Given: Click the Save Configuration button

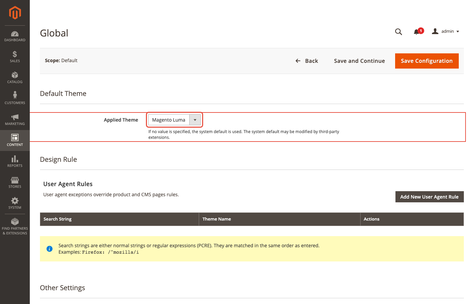Looking at the screenshot, I should [x=427, y=61].
